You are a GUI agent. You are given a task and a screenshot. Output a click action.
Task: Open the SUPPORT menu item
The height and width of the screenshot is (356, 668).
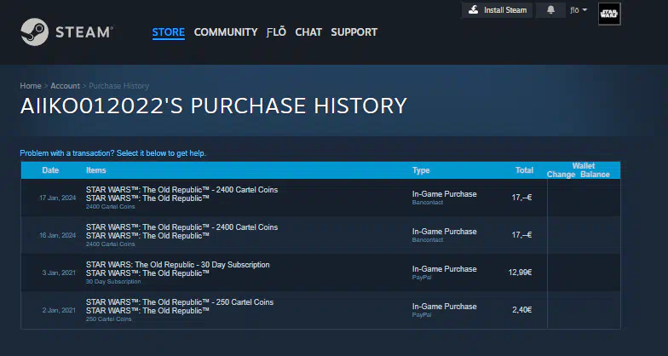[x=354, y=32]
